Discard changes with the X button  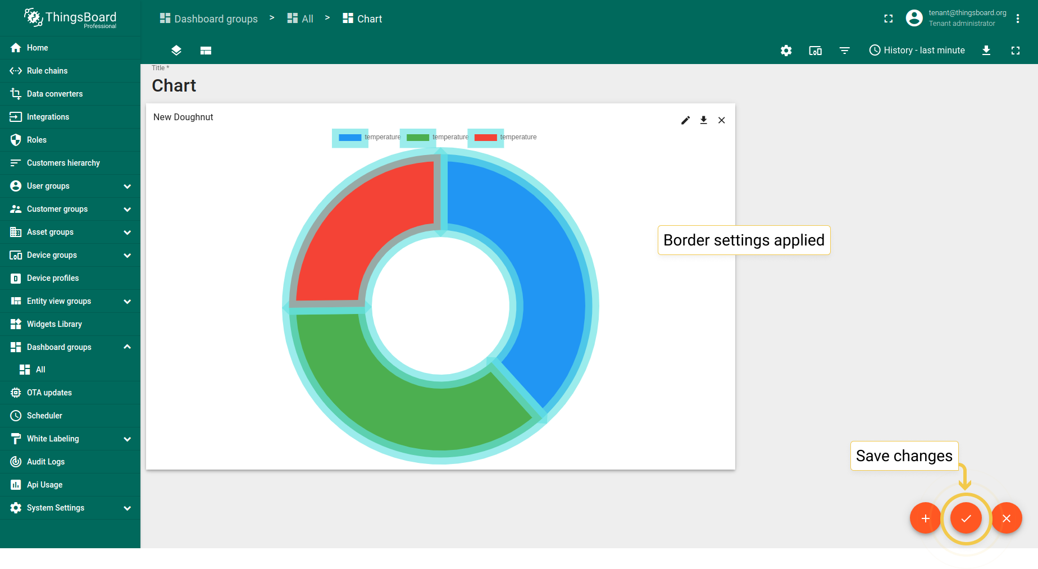(x=1007, y=518)
